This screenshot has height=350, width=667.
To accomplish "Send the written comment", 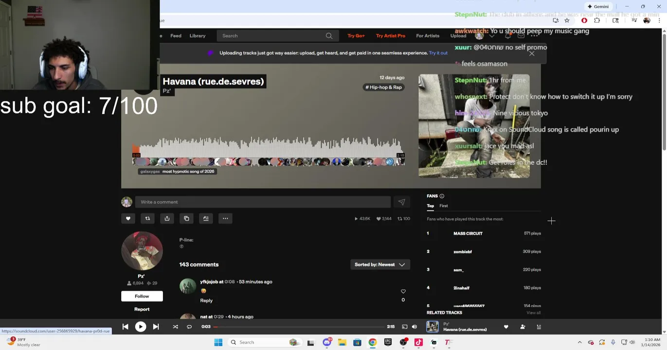I will coord(401,202).
